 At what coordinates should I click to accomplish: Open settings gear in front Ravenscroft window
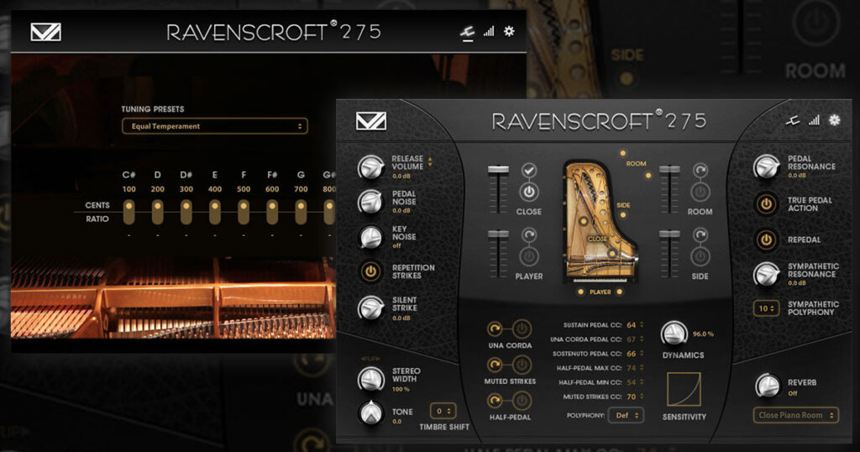[834, 119]
